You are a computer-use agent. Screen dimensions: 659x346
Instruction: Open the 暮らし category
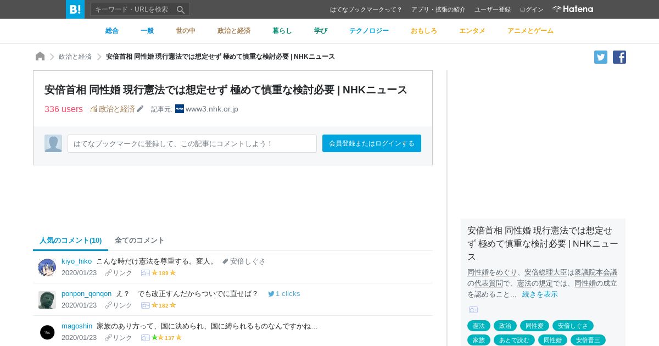pyautogui.click(x=282, y=31)
